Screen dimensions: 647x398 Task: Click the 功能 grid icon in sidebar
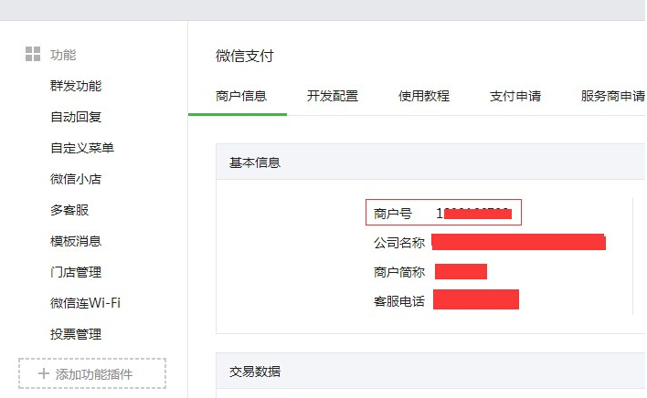click(x=33, y=54)
